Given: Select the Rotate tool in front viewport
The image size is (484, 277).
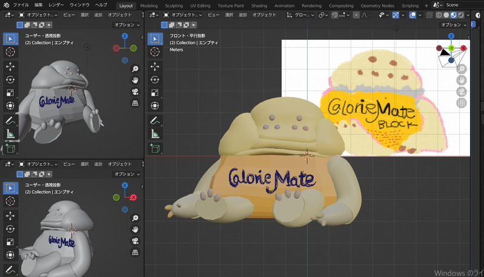Looking at the screenshot, I should (x=154, y=80).
